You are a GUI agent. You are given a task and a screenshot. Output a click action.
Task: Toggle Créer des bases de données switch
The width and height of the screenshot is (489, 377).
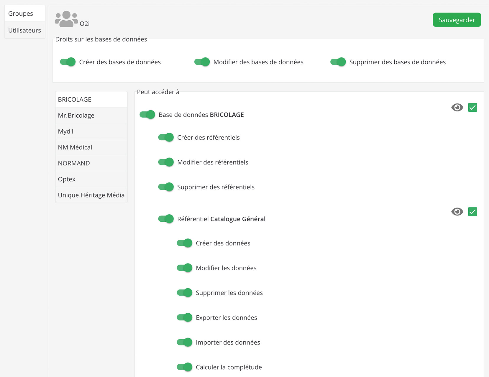68,62
